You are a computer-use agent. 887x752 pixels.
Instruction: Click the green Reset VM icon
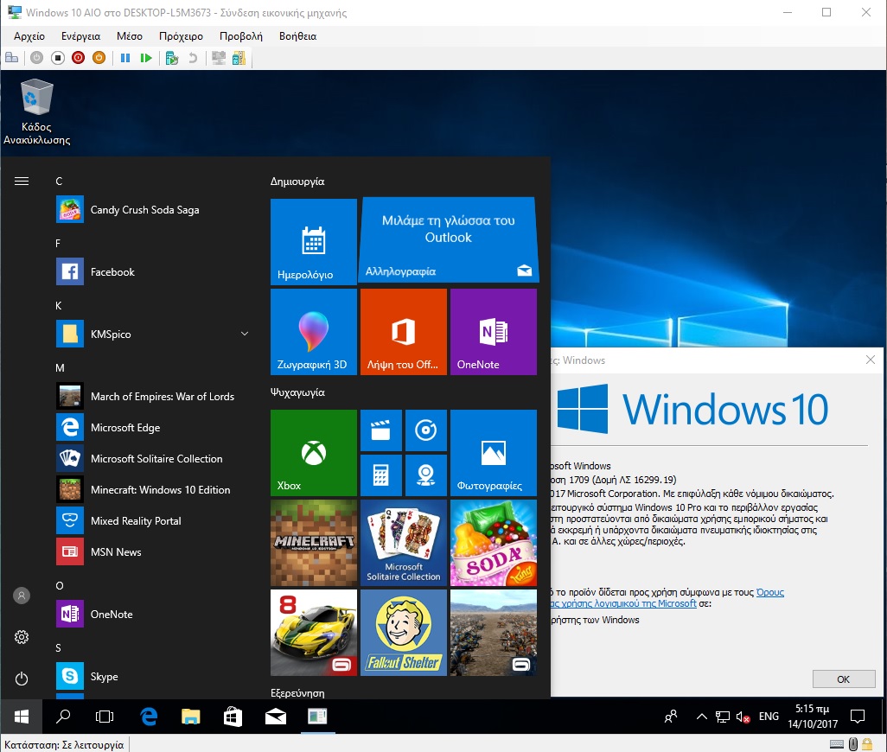[x=146, y=58]
